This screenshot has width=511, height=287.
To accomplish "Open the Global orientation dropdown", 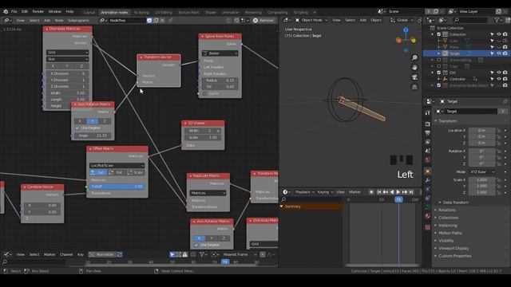I will tap(402, 20).
